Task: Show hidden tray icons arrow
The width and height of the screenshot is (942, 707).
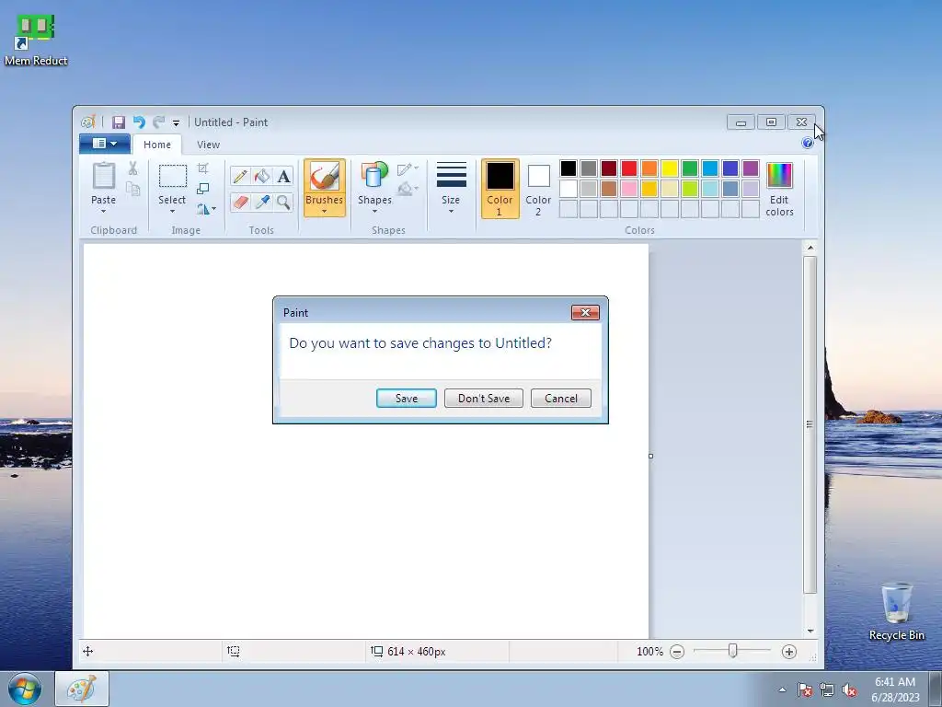Action: 782,690
